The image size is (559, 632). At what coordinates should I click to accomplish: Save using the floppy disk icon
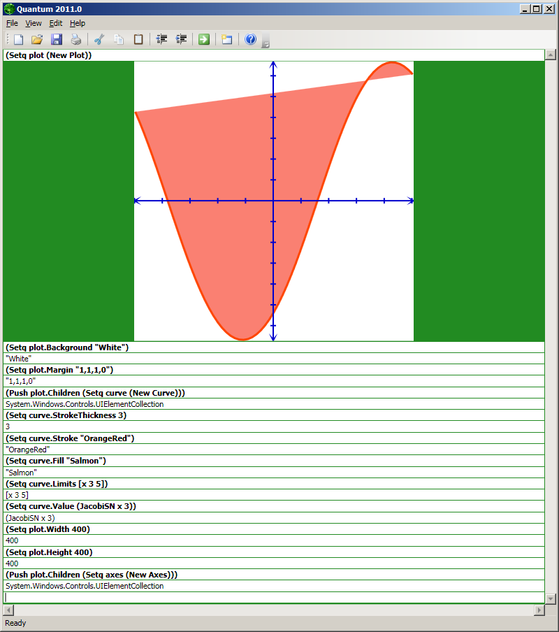[x=57, y=39]
